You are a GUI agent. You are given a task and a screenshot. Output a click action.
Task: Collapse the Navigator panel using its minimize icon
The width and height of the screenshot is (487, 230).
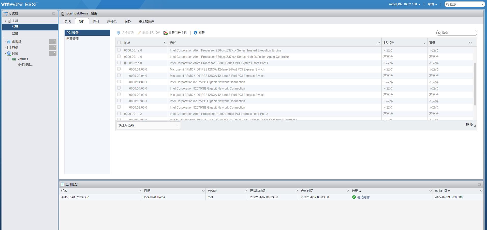[54, 13]
